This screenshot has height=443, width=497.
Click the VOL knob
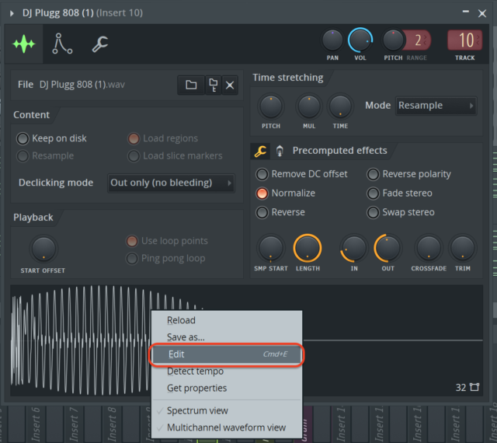pos(360,40)
